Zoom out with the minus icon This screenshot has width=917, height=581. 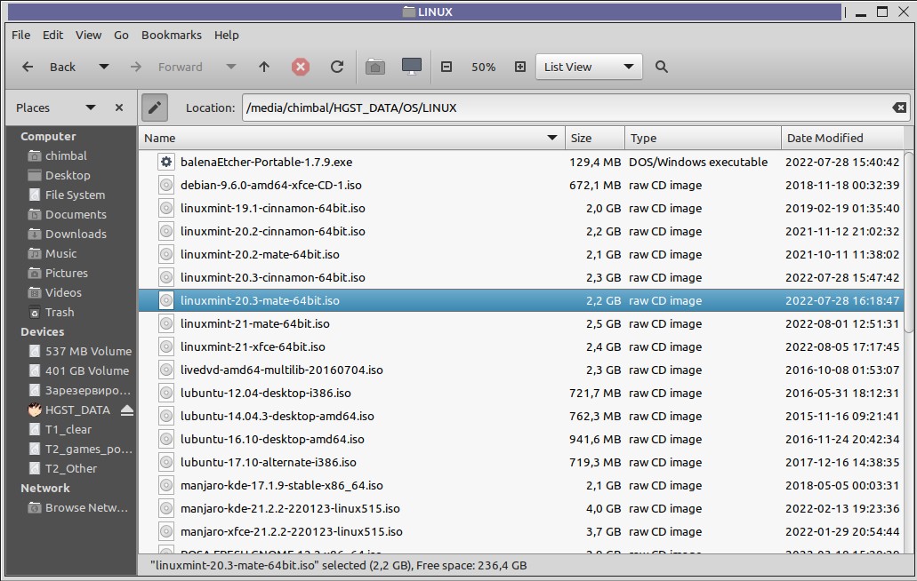tap(446, 67)
